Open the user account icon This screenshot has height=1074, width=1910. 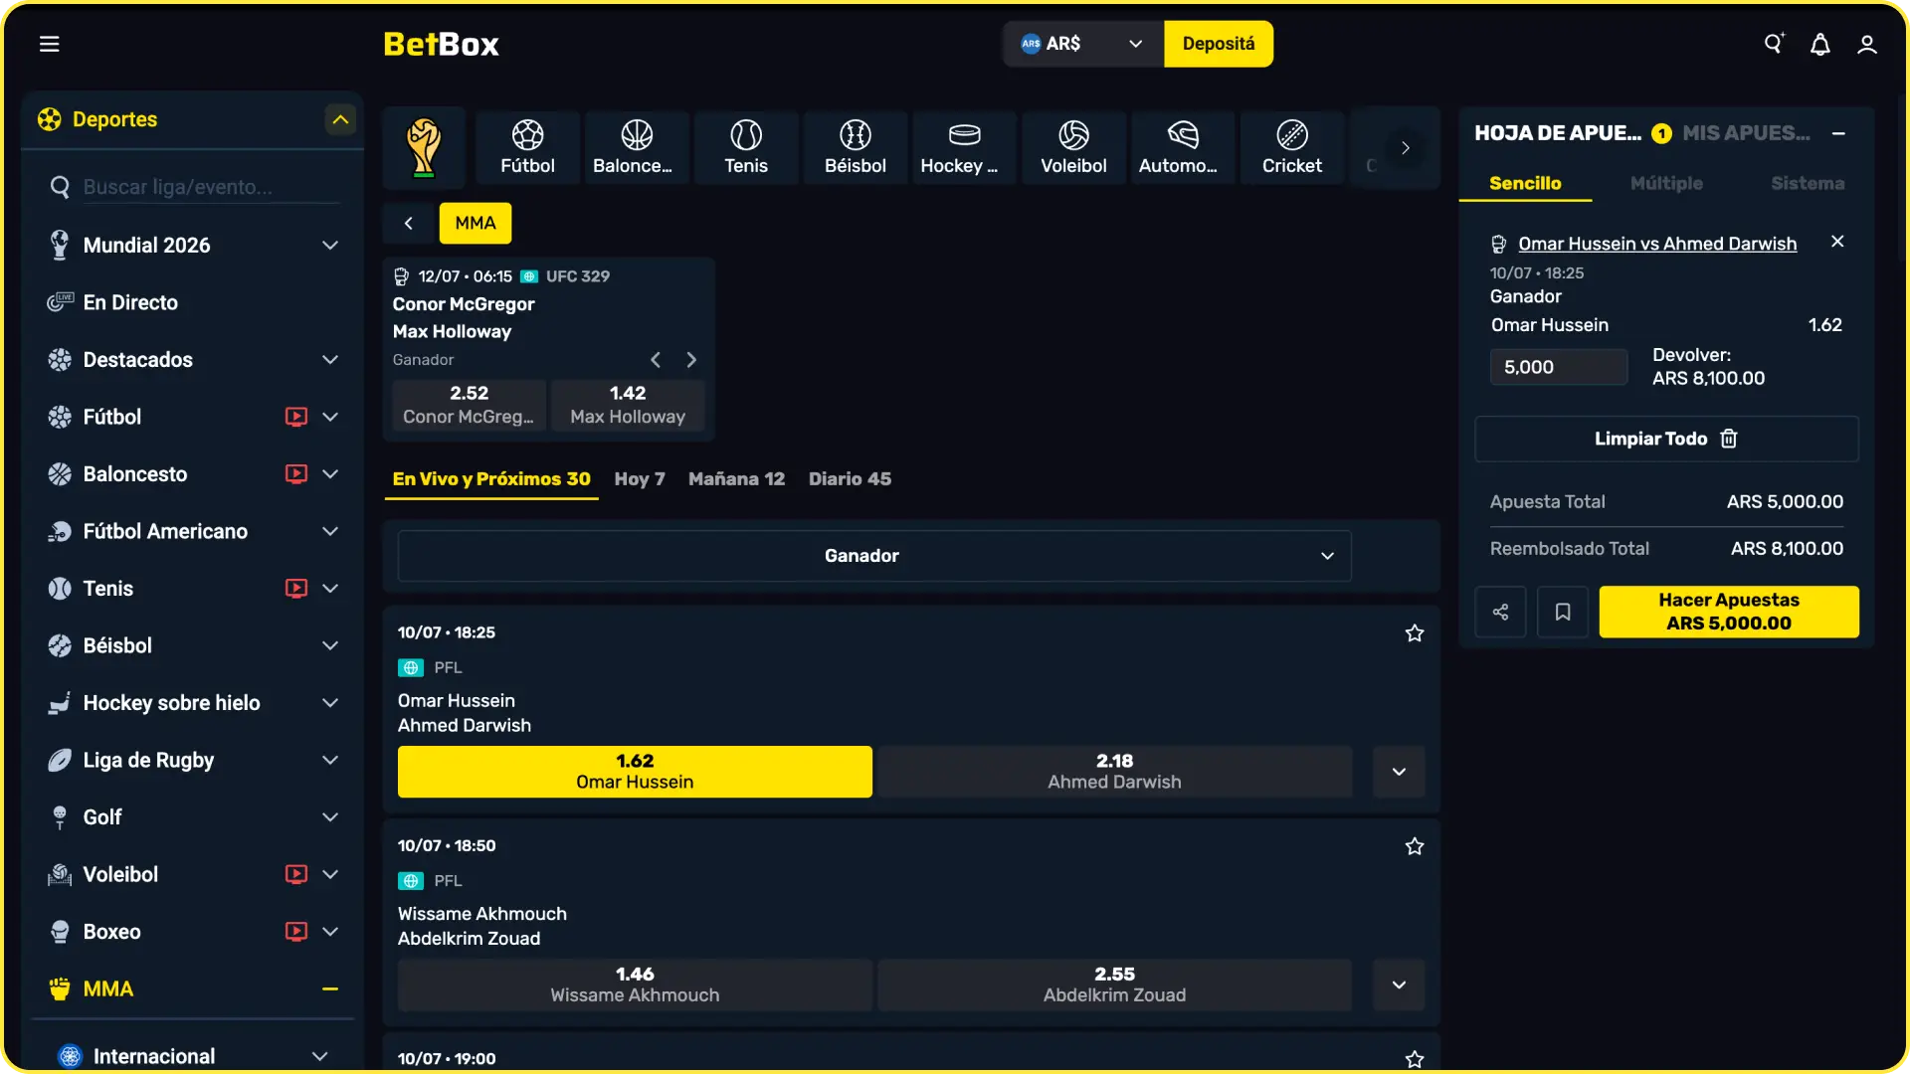(1867, 44)
